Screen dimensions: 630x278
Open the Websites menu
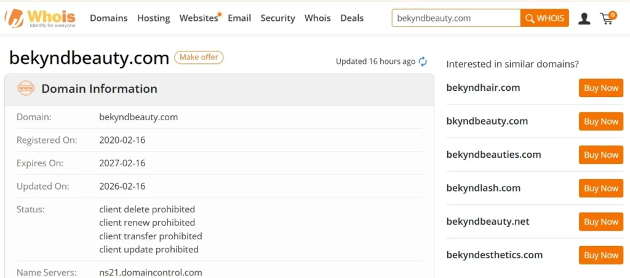coord(199,18)
